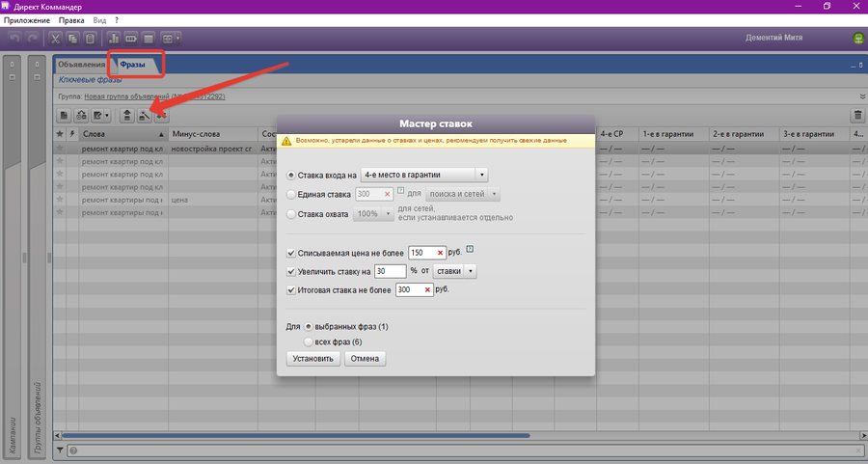Click the filter funnel icon

click(60, 450)
